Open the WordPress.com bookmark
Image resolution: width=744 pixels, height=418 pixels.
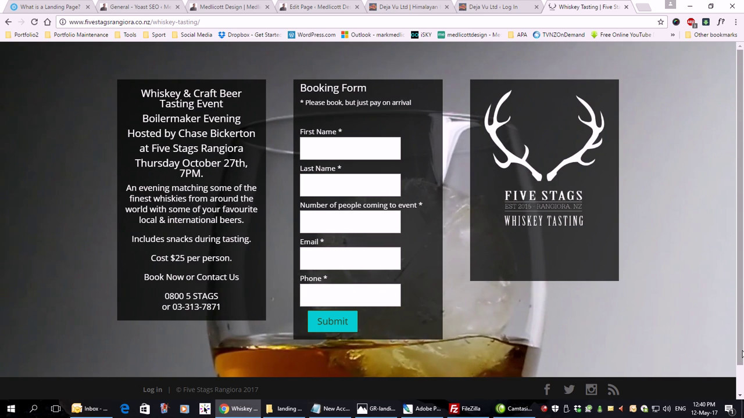(x=312, y=35)
